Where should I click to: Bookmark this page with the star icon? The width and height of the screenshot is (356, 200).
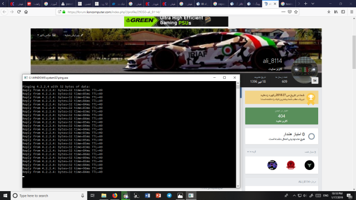tap(296, 12)
